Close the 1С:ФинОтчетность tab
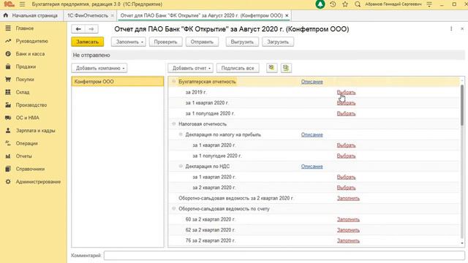This screenshot has height=263, width=468. 113,15
